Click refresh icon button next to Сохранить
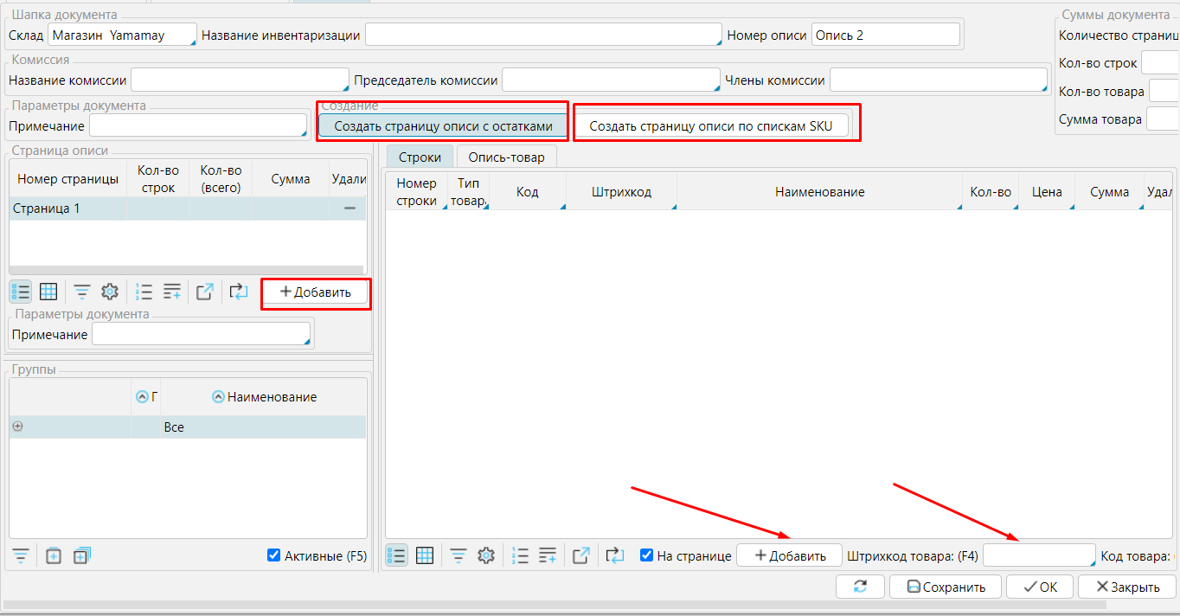The height and width of the screenshot is (616, 1180). pos(860,587)
